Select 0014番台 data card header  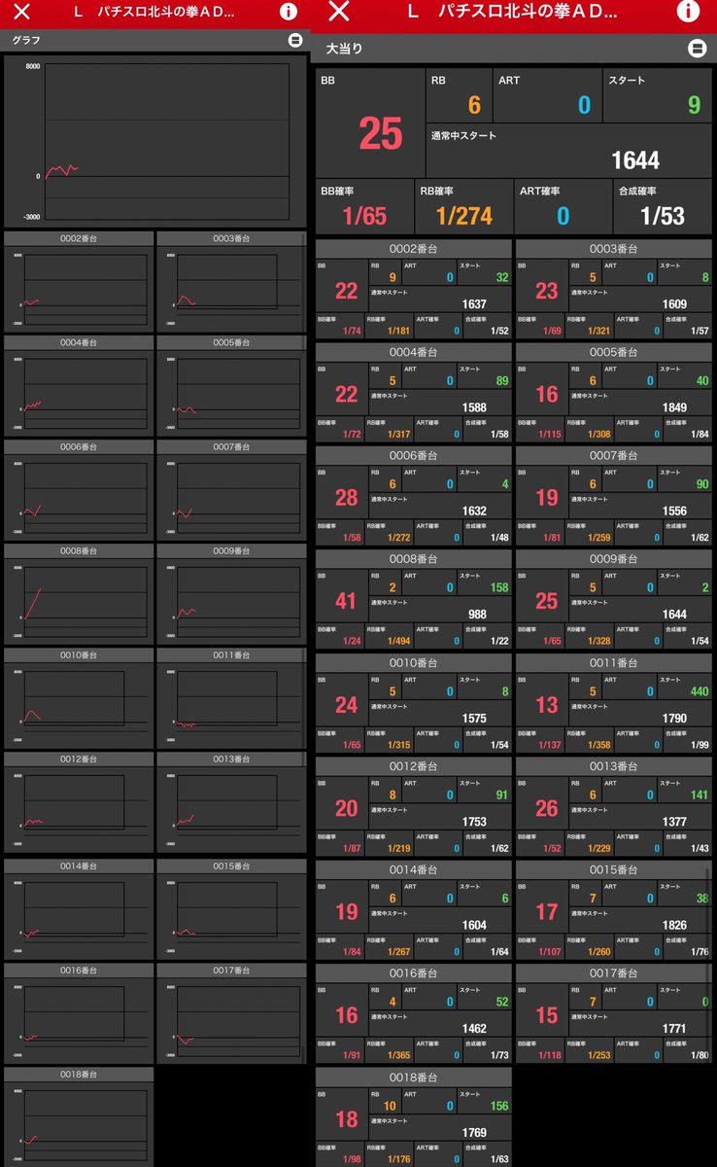pyautogui.click(x=413, y=869)
